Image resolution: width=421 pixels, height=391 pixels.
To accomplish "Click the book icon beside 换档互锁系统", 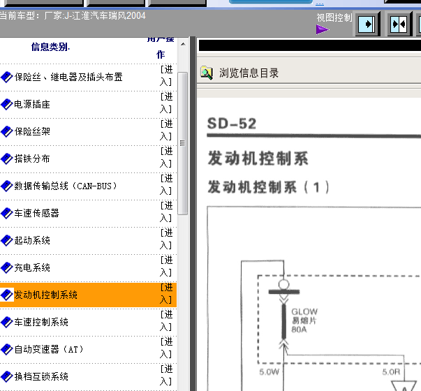I will (x=7, y=376).
